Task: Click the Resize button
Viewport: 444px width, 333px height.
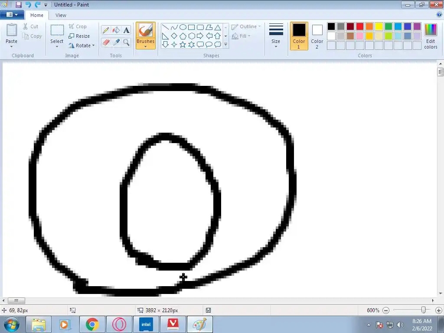Action: (x=79, y=36)
